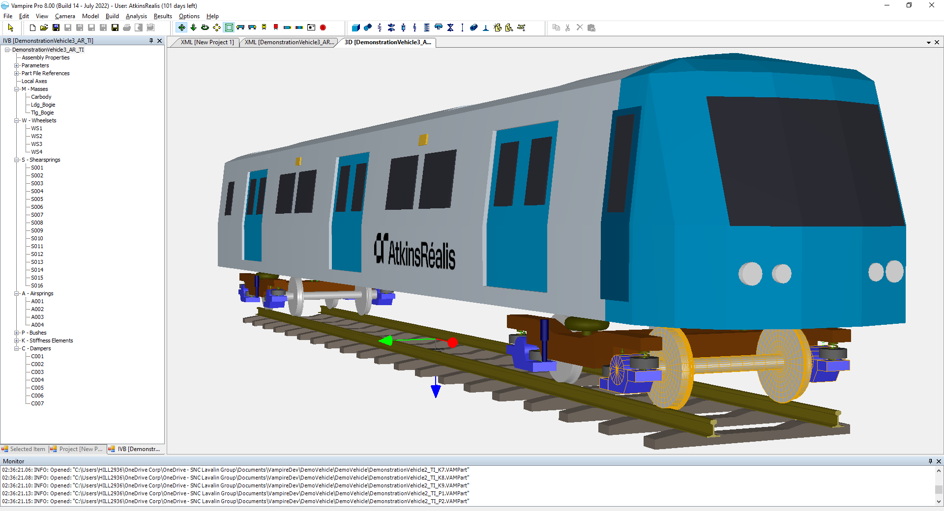Switch to second side vehicle view

pos(252,28)
